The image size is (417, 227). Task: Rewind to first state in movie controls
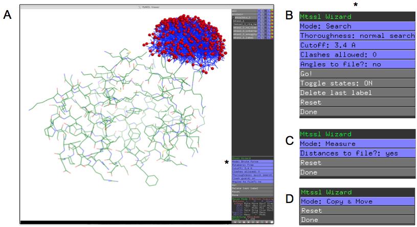point(234,222)
